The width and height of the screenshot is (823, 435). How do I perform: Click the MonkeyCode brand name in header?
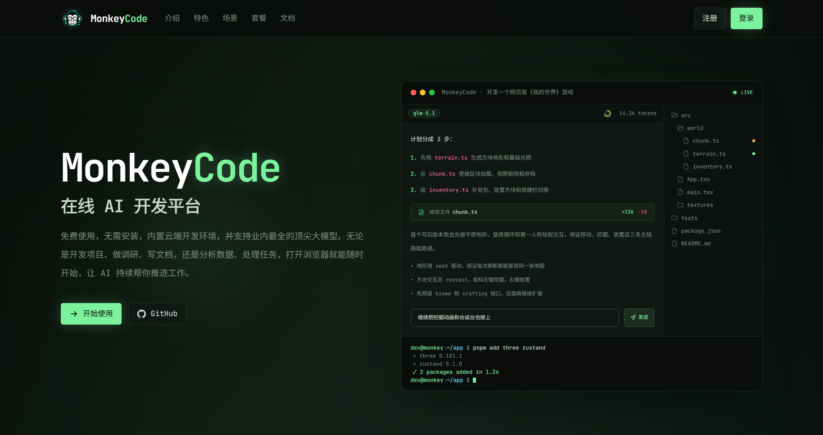pos(119,18)
